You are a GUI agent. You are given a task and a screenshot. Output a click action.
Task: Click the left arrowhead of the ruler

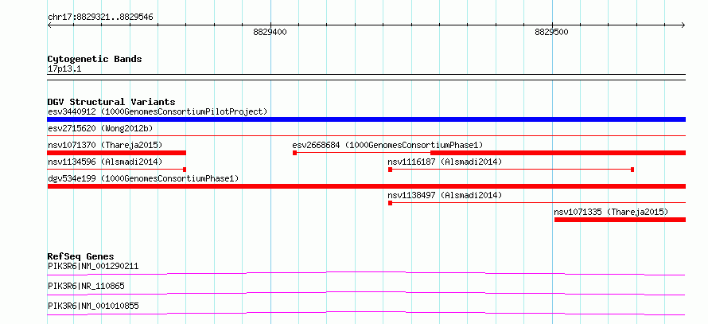[x=49, y=25]
